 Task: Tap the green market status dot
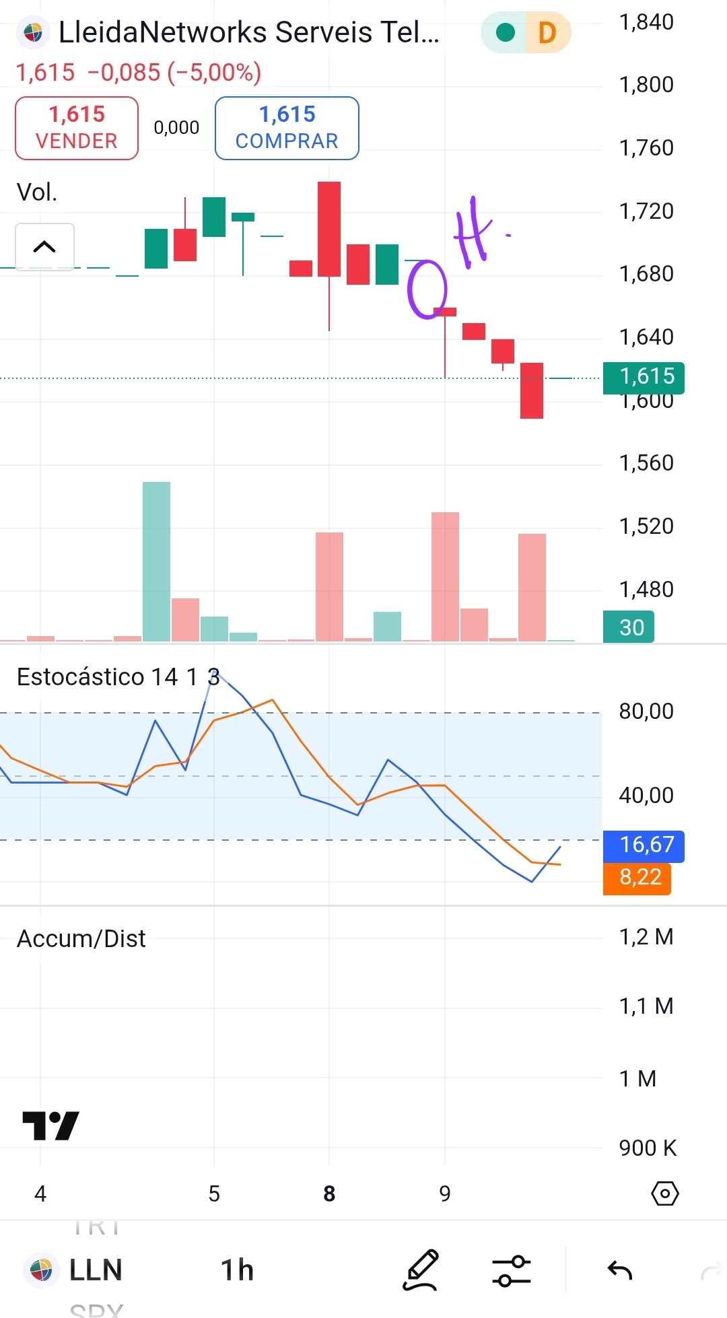pyautogui.click(x=505, y=32)
